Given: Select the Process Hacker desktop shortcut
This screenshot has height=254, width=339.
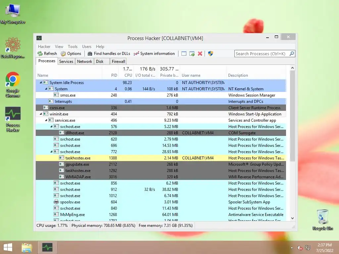Looking at the screenshot, I should click(x=13, y=119).
